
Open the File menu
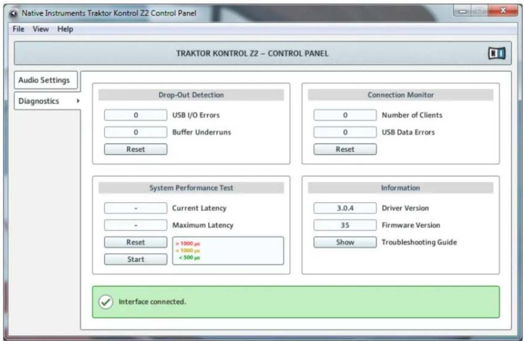(x=18, y=29)
